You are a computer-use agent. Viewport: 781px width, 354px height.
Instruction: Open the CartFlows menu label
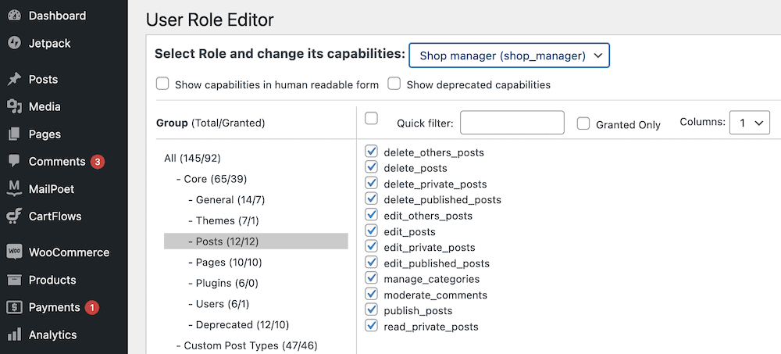(x=55, y=216)
